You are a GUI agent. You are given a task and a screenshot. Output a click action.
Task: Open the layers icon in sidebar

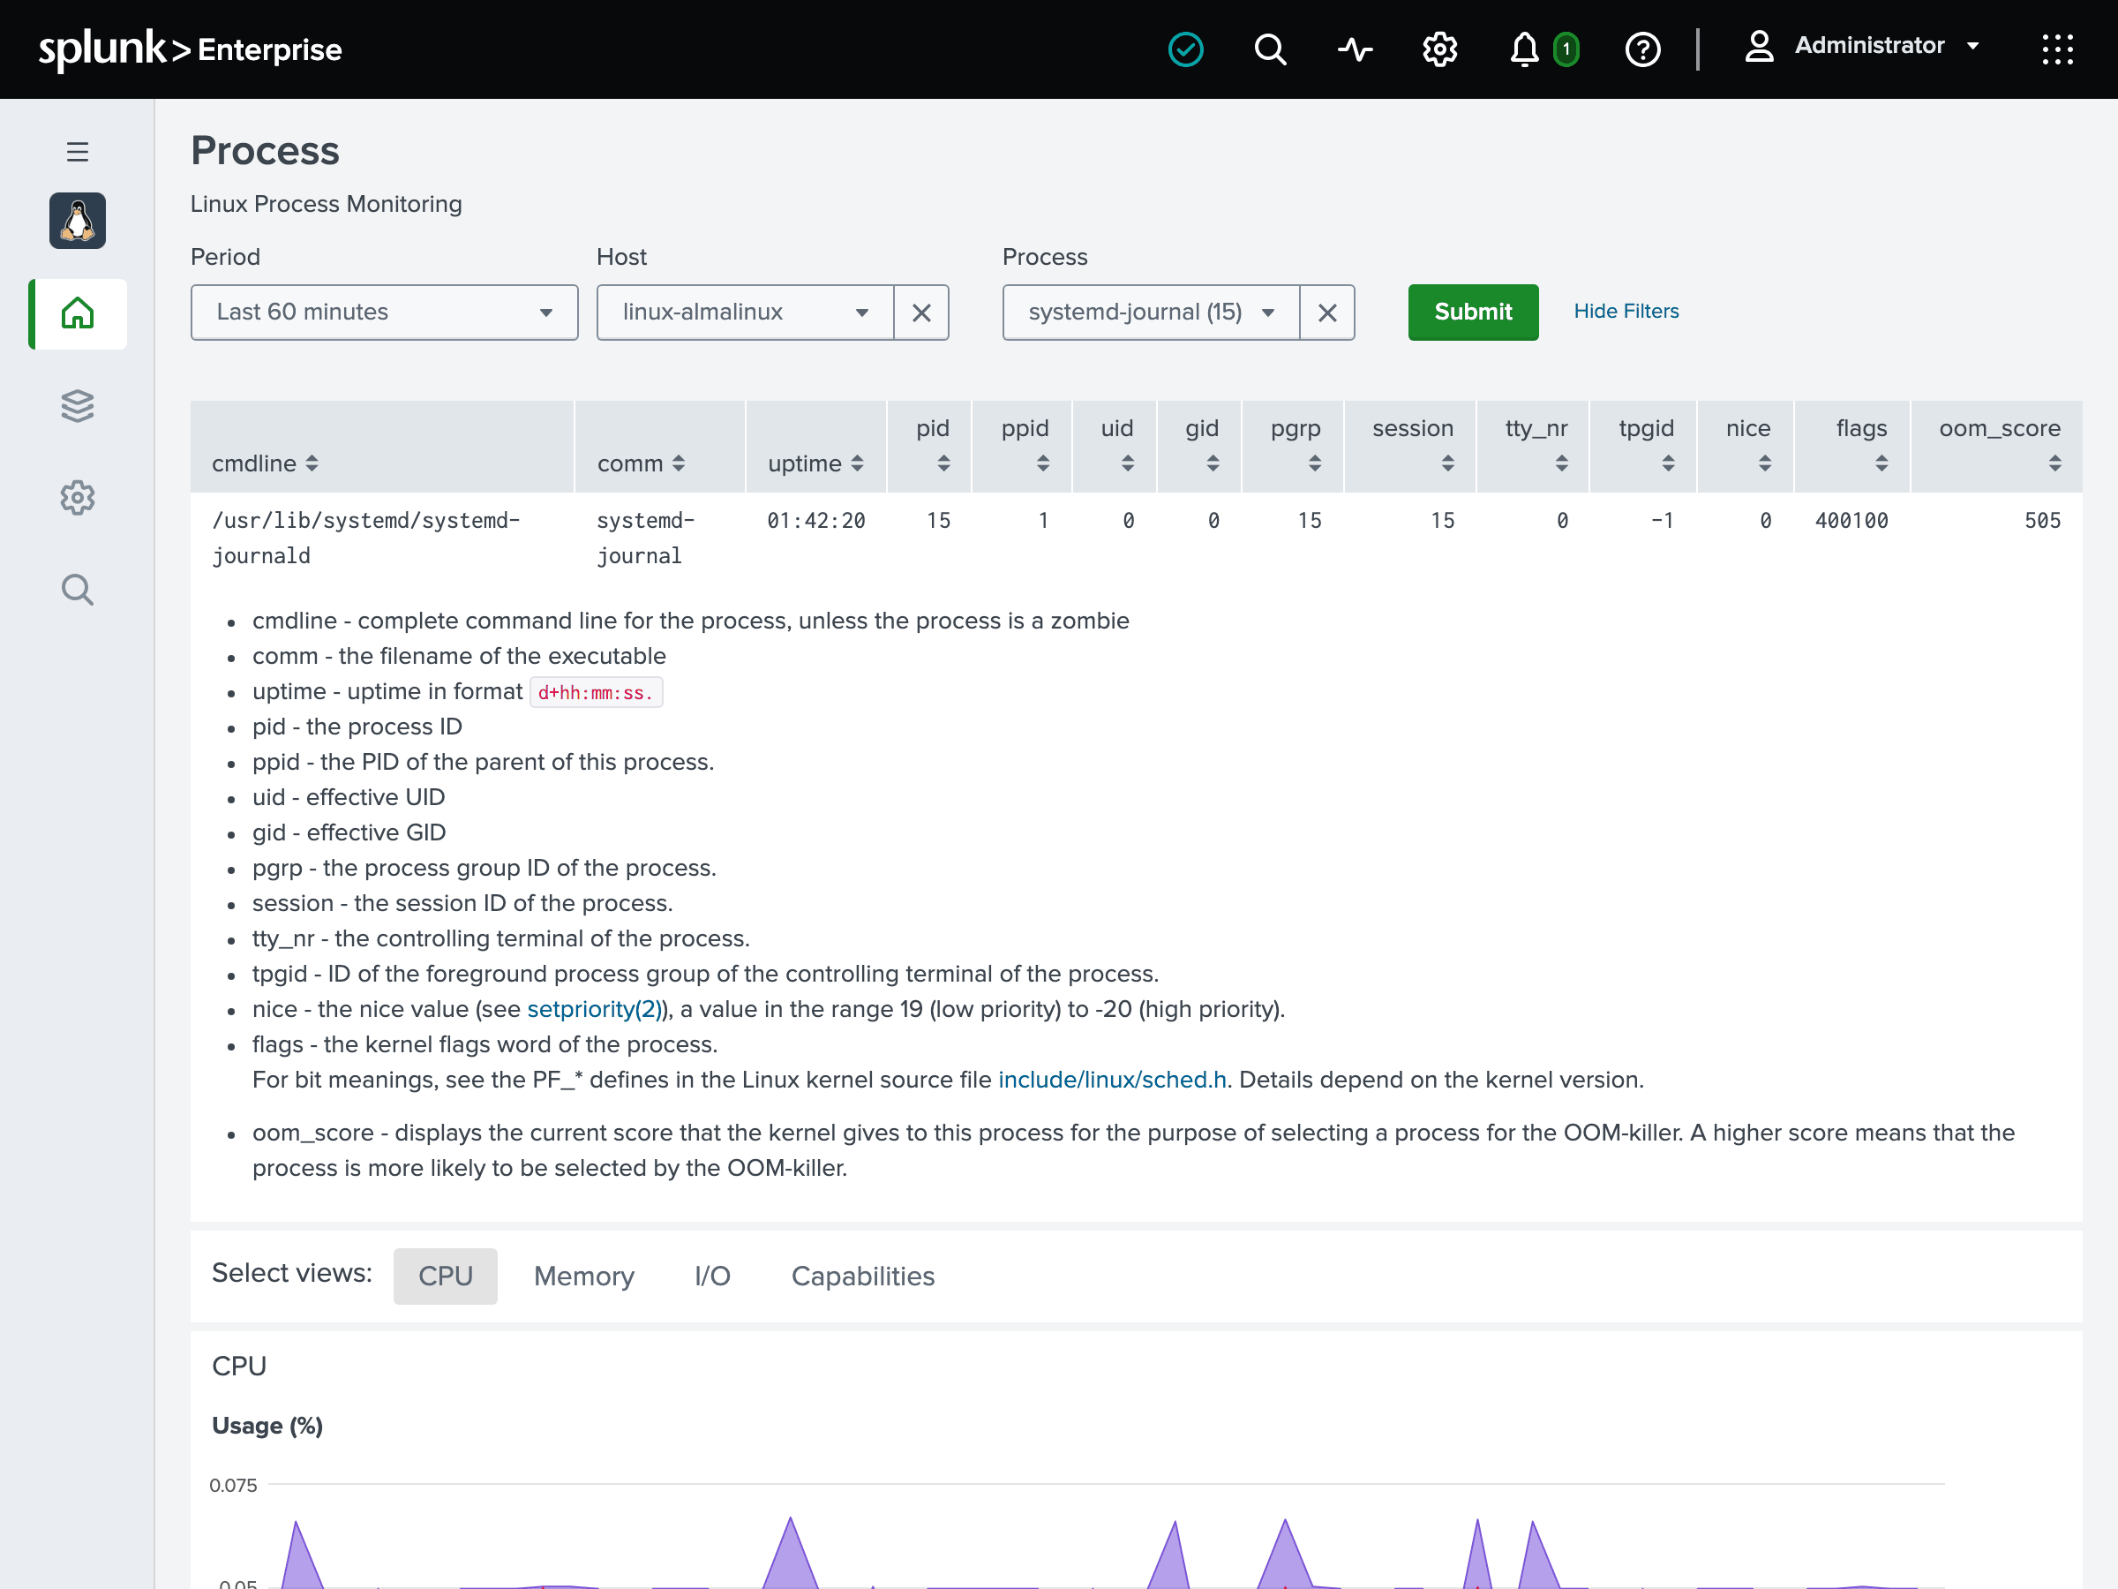[78, 405]
